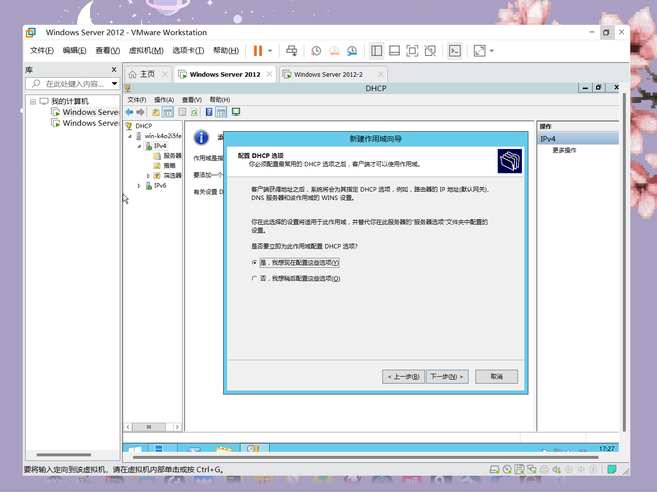657x492 pixels.
Task: Open the 虚拟机(M) menu
Action: coord(146,50)
